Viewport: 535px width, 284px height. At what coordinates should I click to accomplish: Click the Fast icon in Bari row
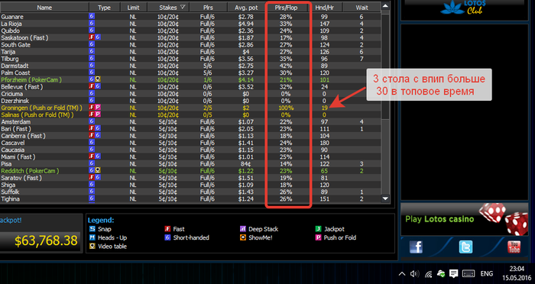pos(92,128)
